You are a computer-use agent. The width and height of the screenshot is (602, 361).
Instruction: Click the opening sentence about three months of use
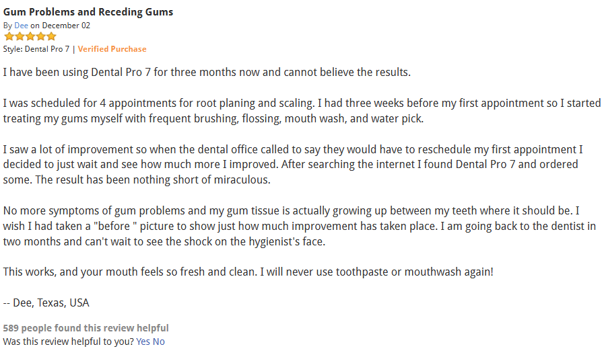click(x=206, y=72)
